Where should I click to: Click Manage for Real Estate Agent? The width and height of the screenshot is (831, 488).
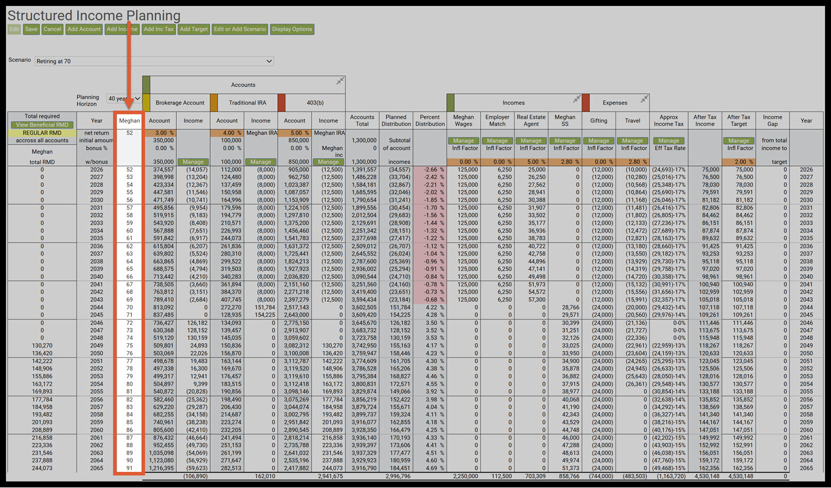click(x=531, y=141)
